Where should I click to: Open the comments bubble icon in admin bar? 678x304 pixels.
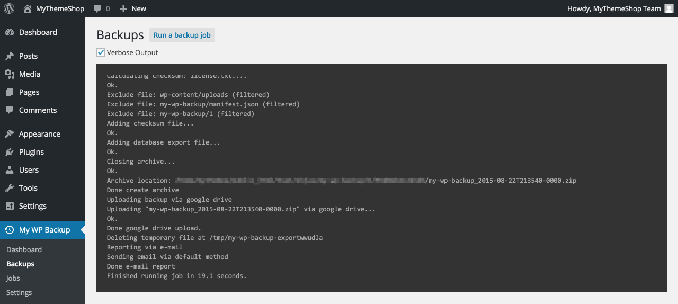pos(97,9)
